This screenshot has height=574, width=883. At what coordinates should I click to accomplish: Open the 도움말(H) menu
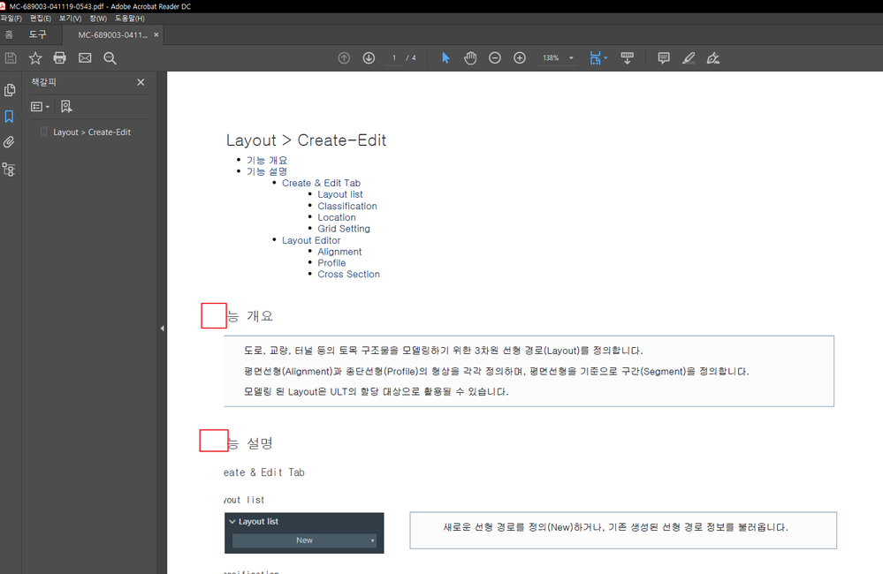[130, 19]
